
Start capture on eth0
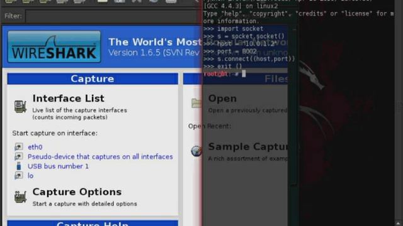35,147
